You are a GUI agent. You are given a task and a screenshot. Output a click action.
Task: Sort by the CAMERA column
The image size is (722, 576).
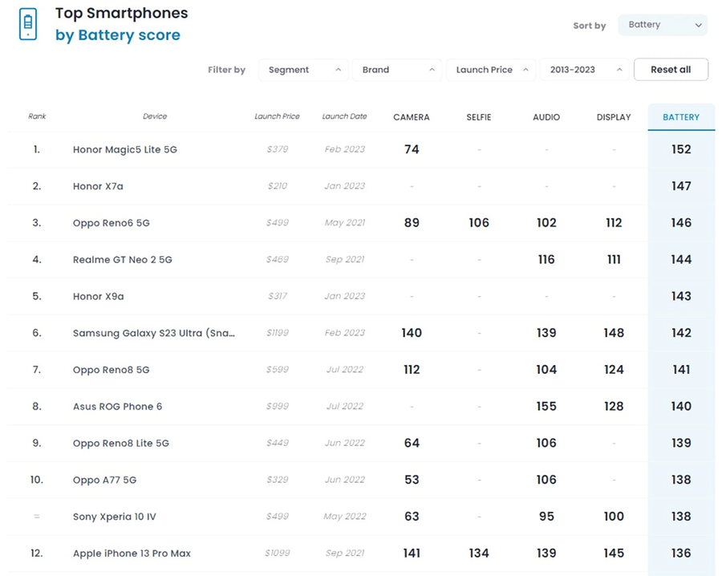[x=412, y=117]
